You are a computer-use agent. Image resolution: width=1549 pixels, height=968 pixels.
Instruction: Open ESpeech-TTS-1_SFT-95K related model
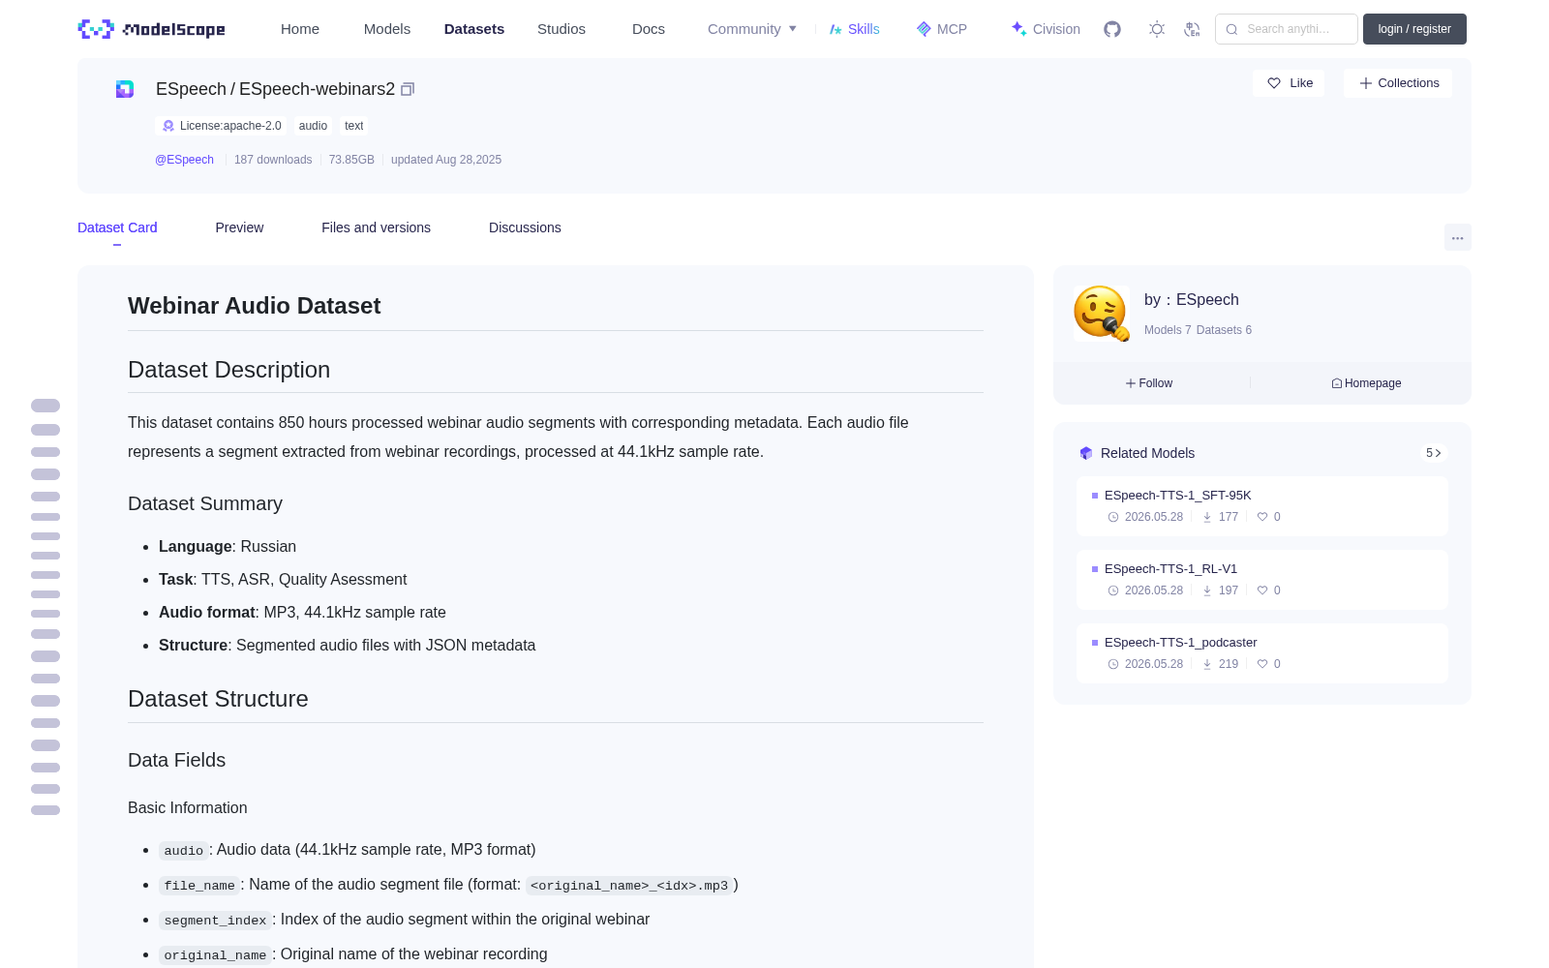click(x=1262, y=506)
